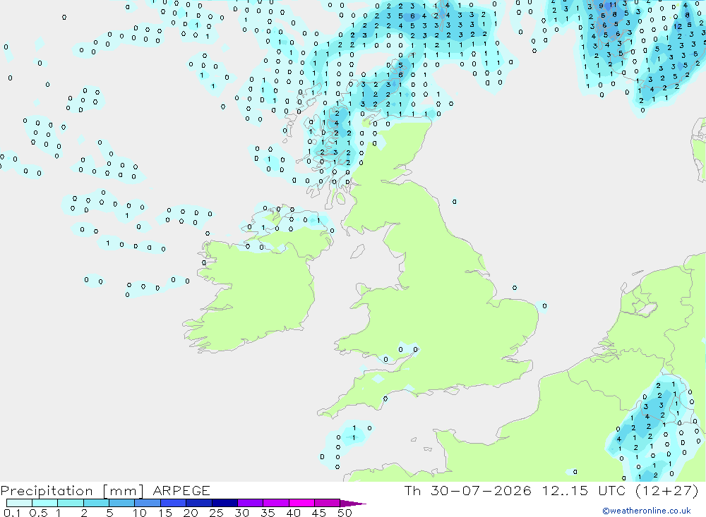The image size is (706, 517).
Task: Click the above-50 mm arrow tip of legend
Action: 353,504
